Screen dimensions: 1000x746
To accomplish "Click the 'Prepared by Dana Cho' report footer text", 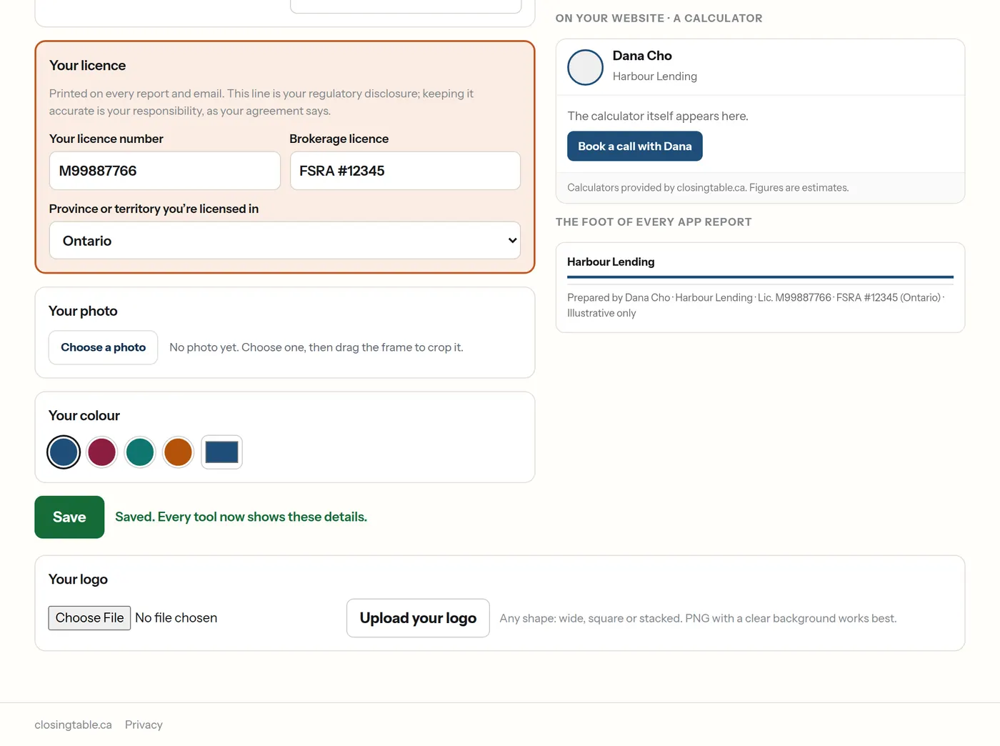I will coord(756,305).
